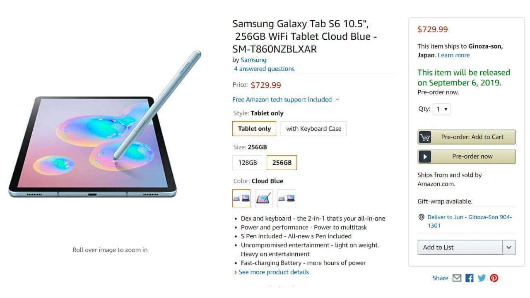Expand Free Amazon tech support included
530x298 pixels.
point(286,99)
